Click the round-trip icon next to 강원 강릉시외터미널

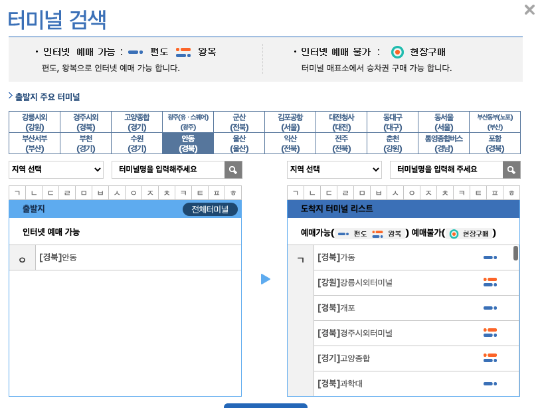tap(491, 282)
